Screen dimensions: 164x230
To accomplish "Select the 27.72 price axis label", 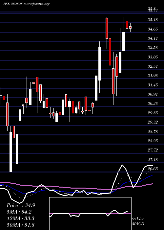I will (153, 150).
